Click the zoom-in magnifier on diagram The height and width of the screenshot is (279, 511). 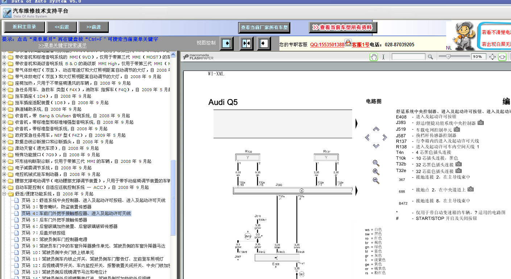click(x=376, y=172)
